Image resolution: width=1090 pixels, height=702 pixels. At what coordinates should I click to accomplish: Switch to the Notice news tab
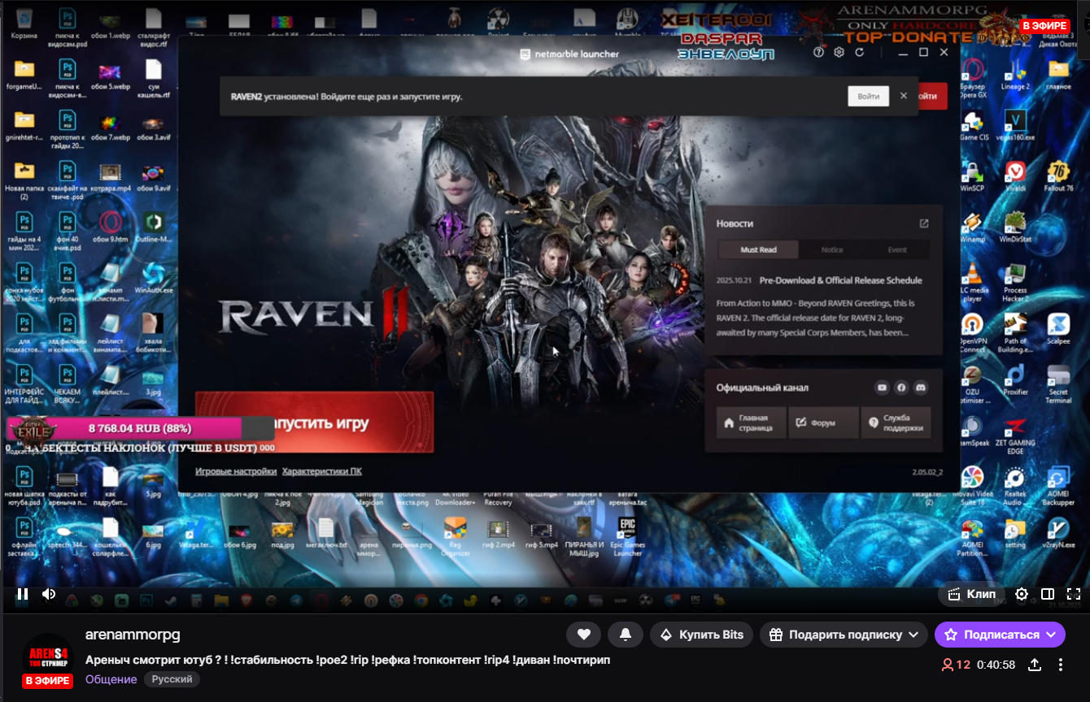832,249
